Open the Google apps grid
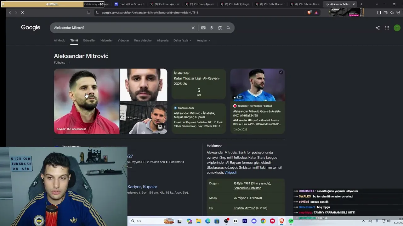Screen dimensions: 403x226 pos(387,28)
